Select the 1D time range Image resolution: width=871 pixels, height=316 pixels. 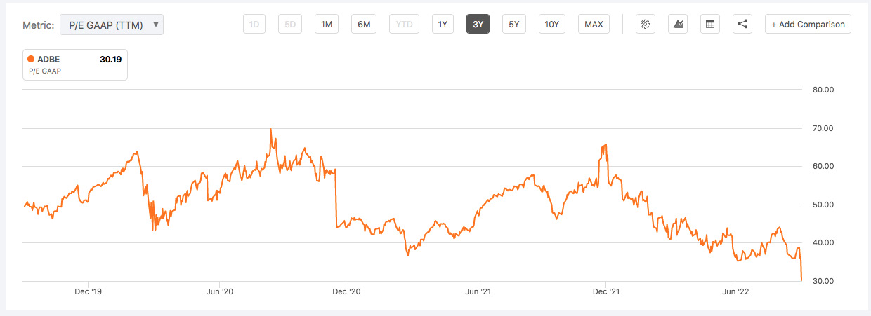click(x=254, y=25)
